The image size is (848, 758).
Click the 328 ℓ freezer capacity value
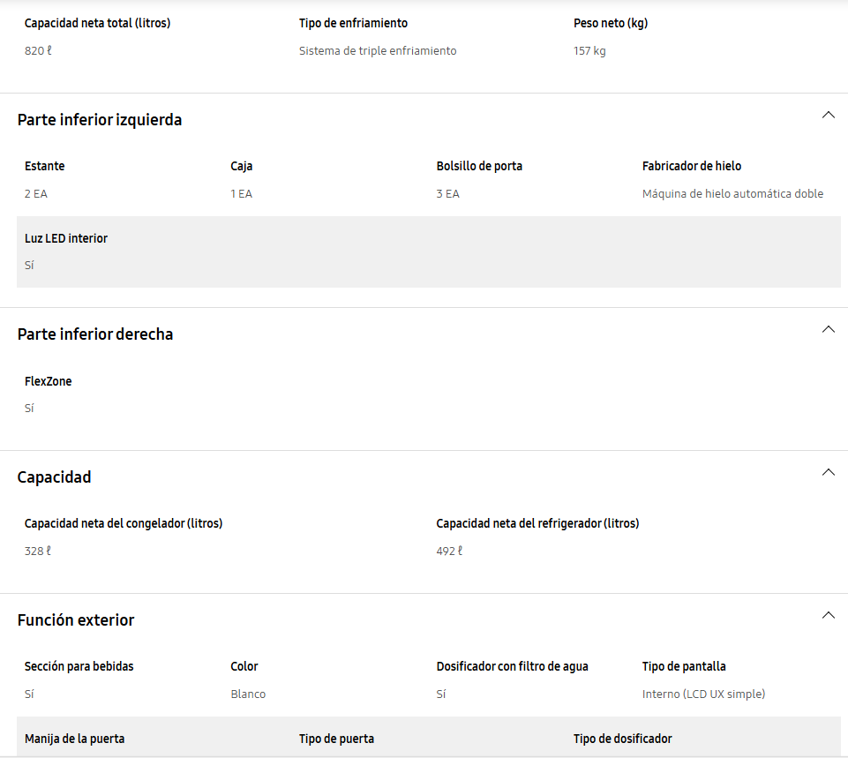click(38, 551)
